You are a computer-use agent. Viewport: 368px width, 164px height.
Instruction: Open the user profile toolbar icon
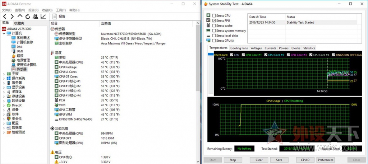pos(36,17)
